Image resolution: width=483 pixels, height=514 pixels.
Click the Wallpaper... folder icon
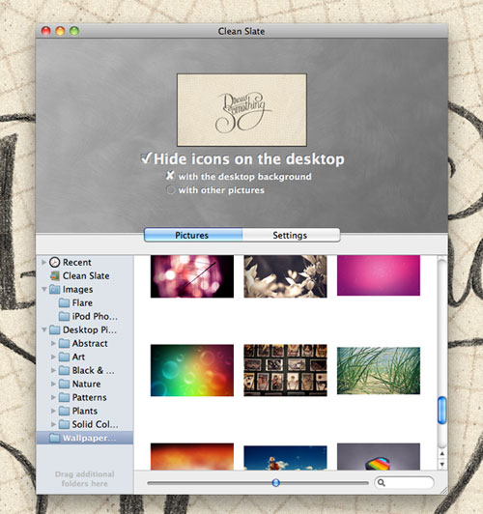54,438
